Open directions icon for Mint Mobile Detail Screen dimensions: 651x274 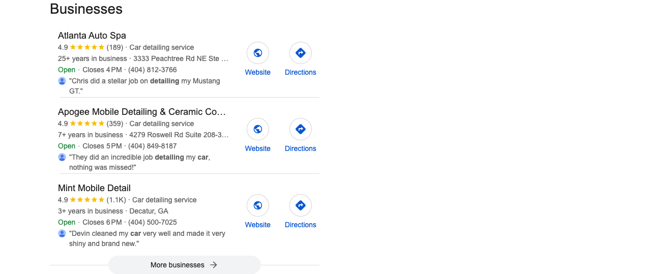tap(301, 205)
